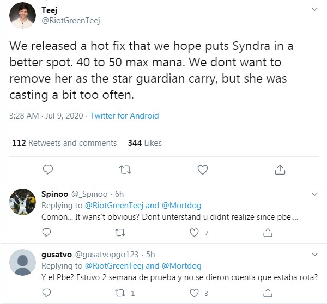
Task: Open @RiotGreenTeej profile handle in header
Action: point(71,21)
